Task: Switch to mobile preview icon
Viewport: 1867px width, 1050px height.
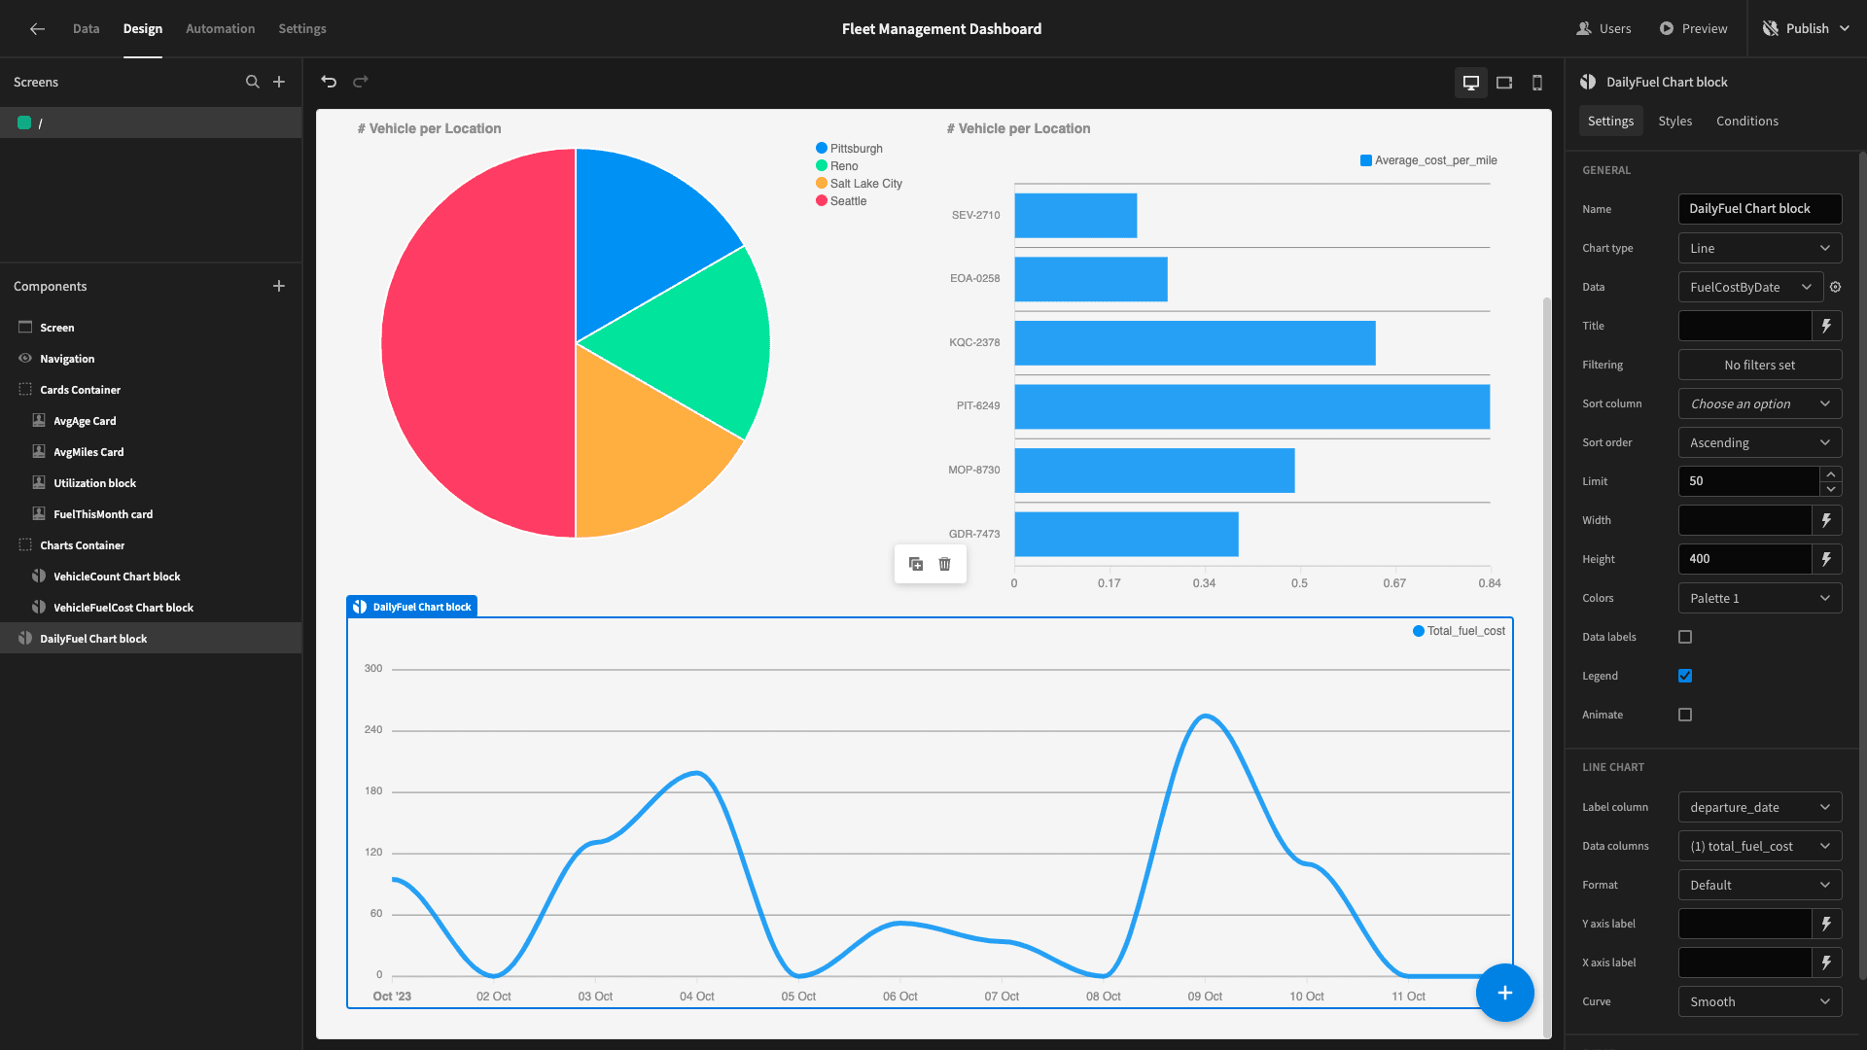Action: pyautogui.click(x=1537, y=83)
